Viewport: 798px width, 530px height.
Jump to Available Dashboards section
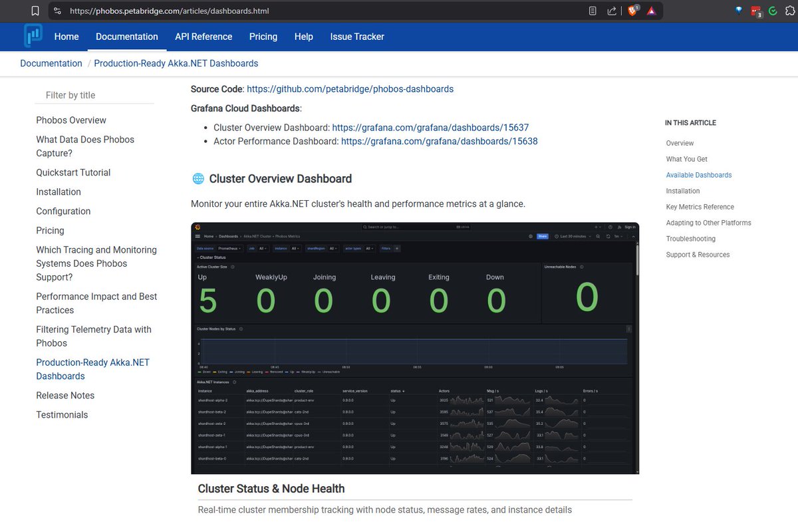pos(699,175)
